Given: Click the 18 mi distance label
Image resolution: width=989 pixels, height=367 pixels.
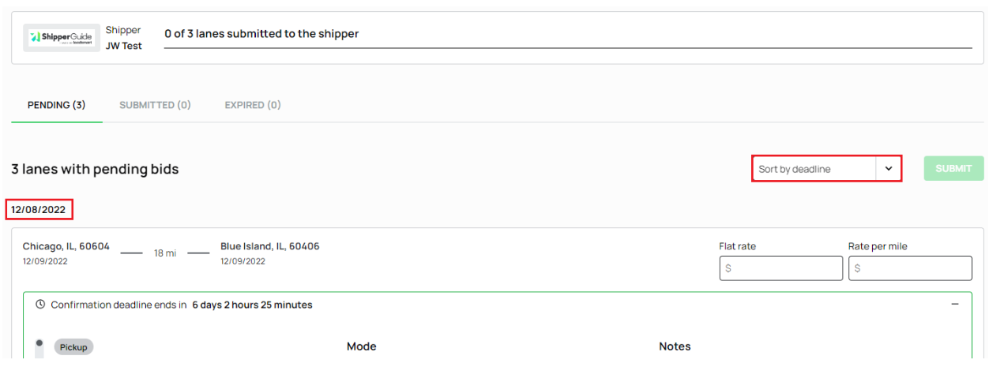Looking at the screenshot, I should tap(165, 253).
